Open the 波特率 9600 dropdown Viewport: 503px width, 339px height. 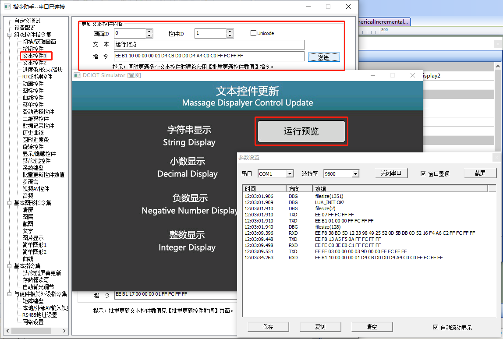pos(355,173)
